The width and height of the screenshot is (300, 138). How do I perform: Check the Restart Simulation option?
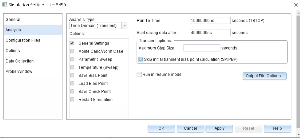(72, 100)
